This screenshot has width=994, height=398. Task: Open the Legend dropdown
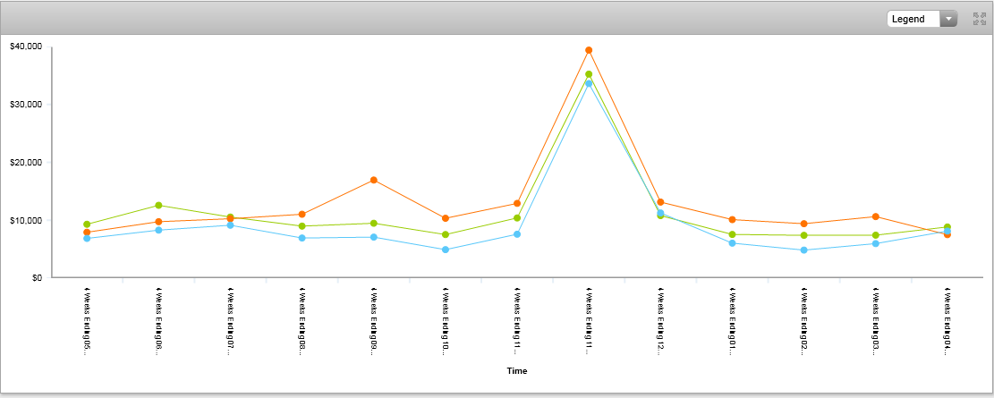913,19
